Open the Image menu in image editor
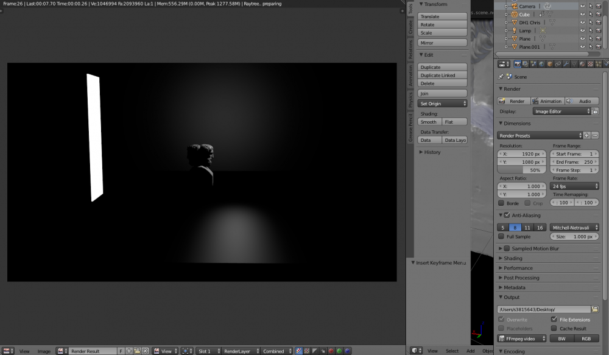Image resolution: width=609 pixels, height=355 pixels. click(44, 351)
